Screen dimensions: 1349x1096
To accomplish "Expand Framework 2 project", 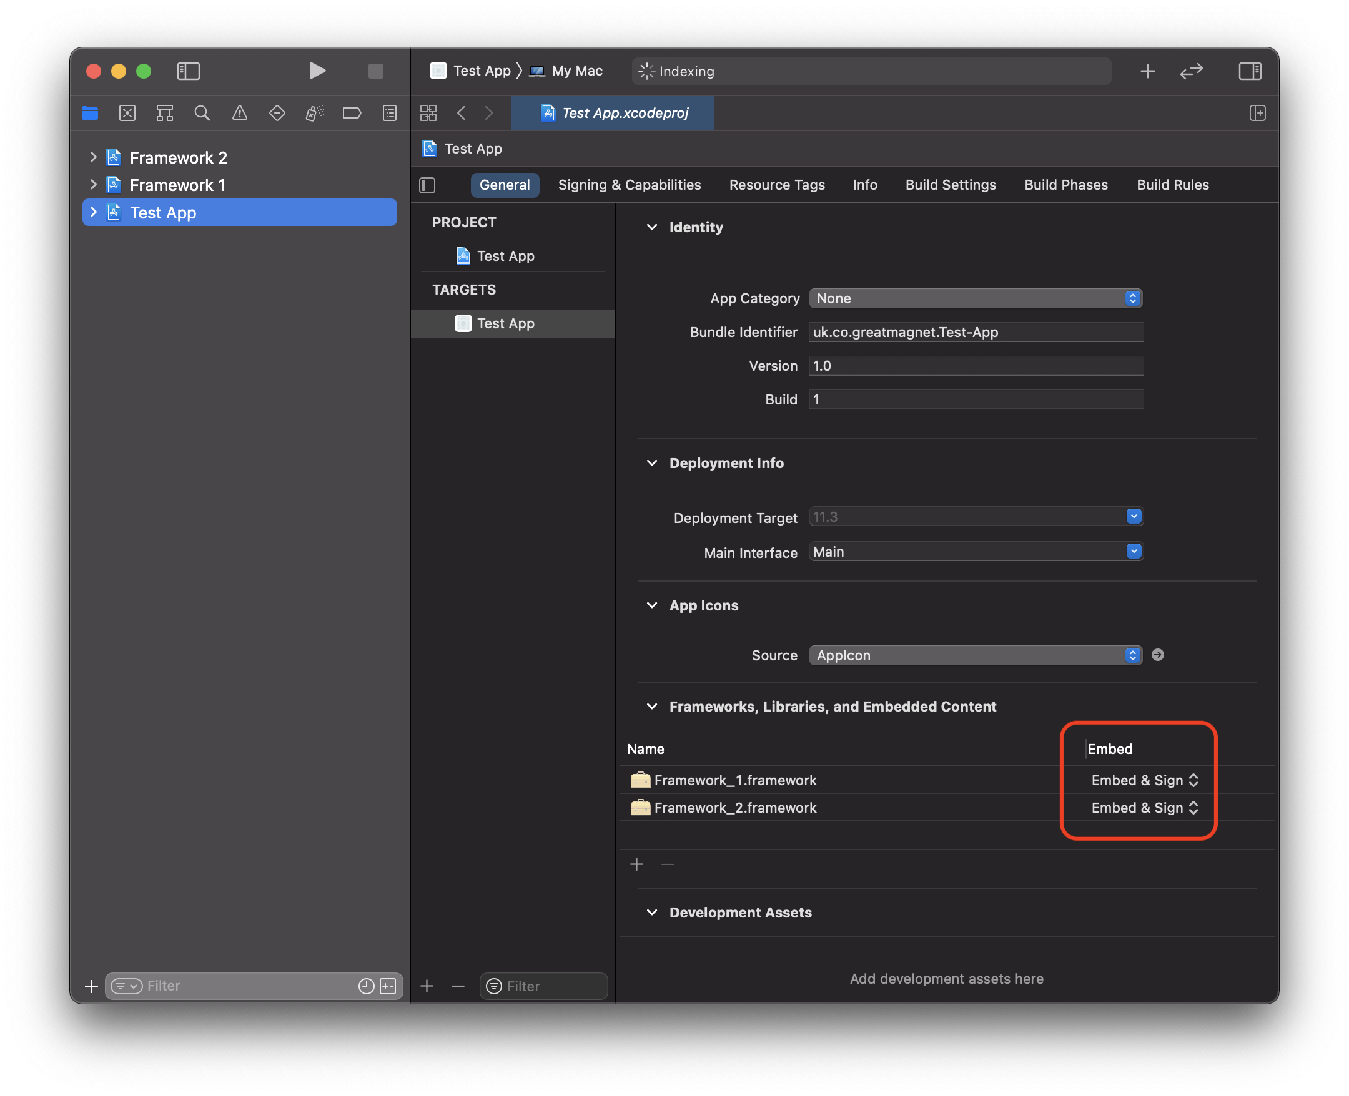I will pyautogui.click(x=94, y=157).
